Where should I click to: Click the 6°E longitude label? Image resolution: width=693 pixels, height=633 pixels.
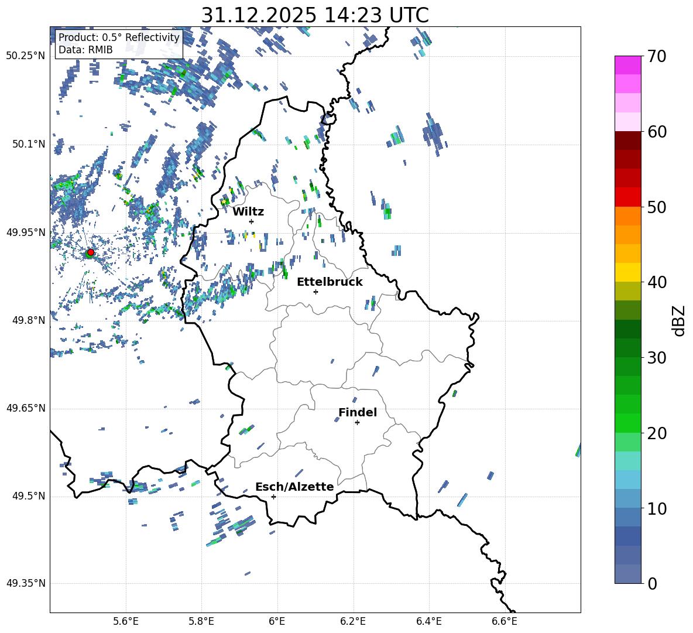(x=277, y=621)
